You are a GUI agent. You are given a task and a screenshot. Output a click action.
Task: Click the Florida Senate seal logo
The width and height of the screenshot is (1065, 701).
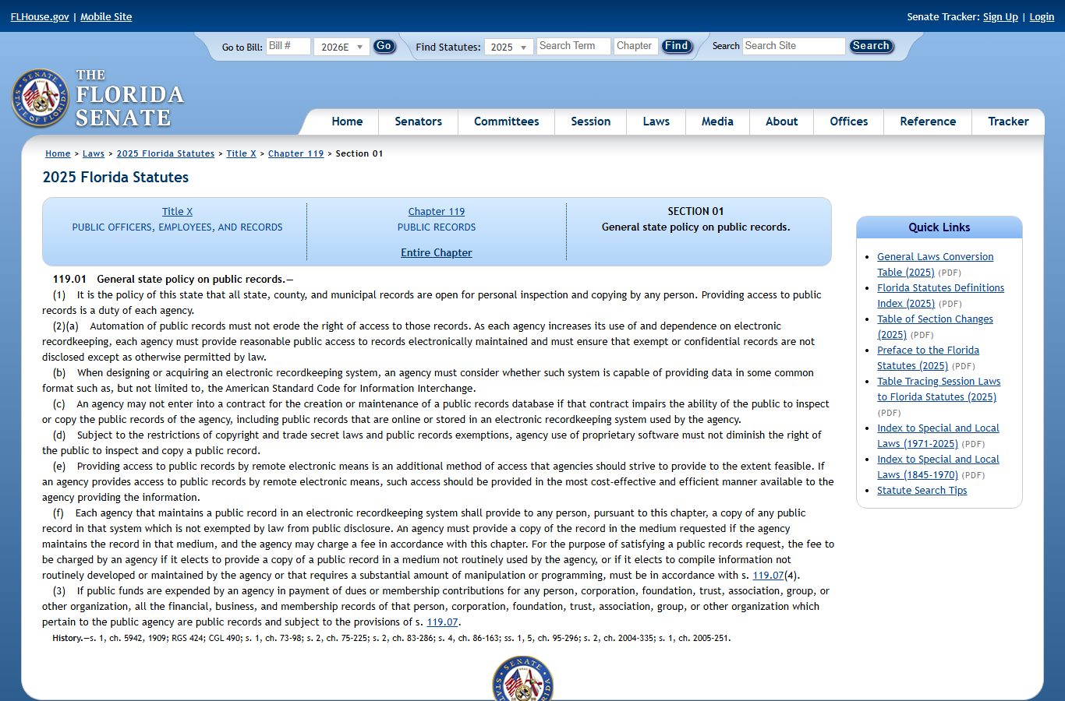(41, 98)
